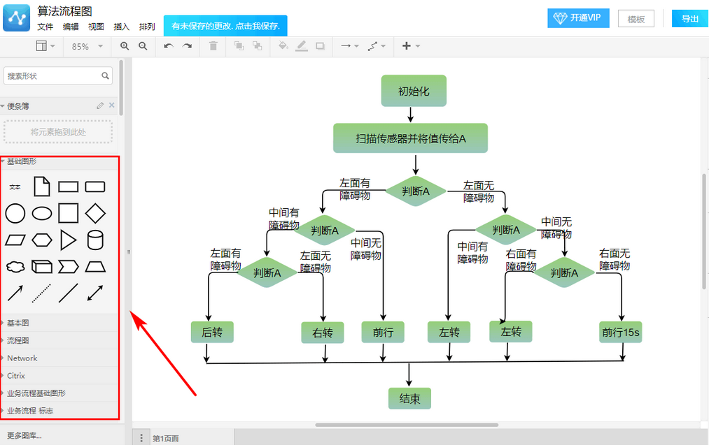Click the 模板 button
Image resolution: width=709 pixels, height=445 pixels.
636,19
